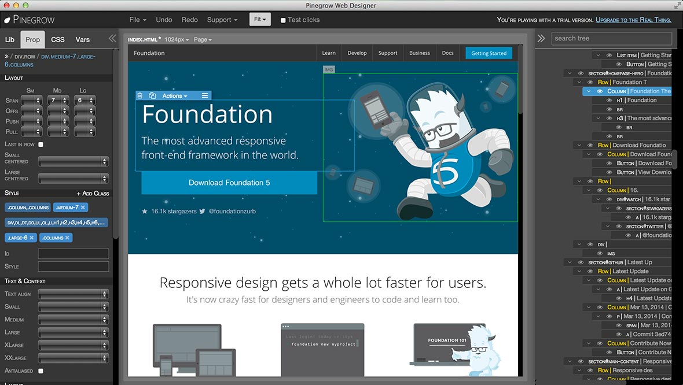Viewport: 683px width, 385px height.
Task: Open the Actions dropdown on the selected element
Action: coord(175,96)
